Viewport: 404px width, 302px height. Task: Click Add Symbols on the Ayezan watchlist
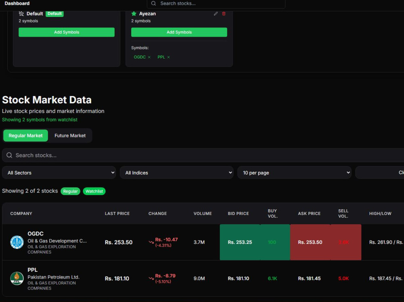tap(179, 32)
